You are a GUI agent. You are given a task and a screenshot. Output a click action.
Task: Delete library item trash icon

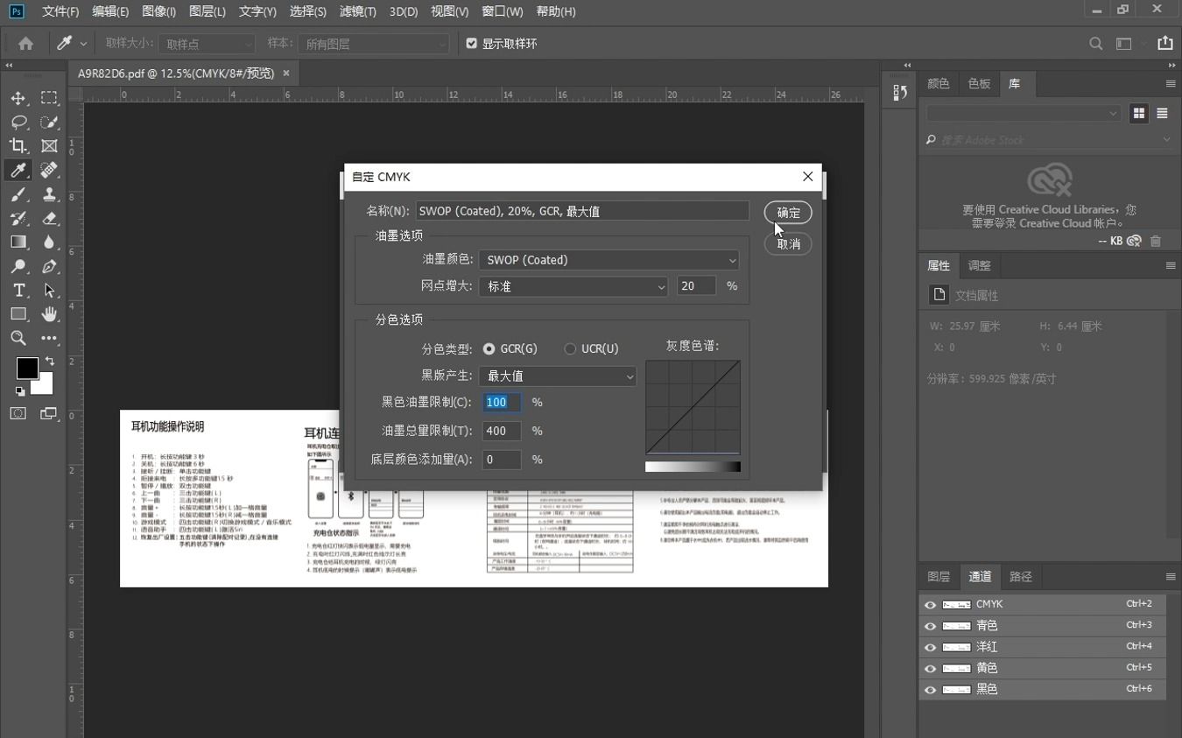[1156, 241]
